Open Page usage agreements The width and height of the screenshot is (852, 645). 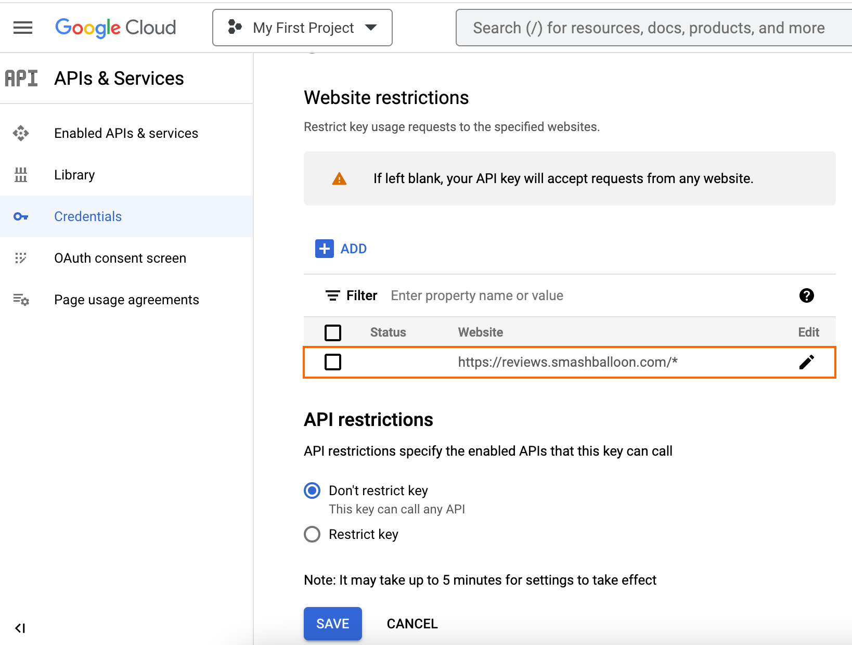[x=126, y=300]
